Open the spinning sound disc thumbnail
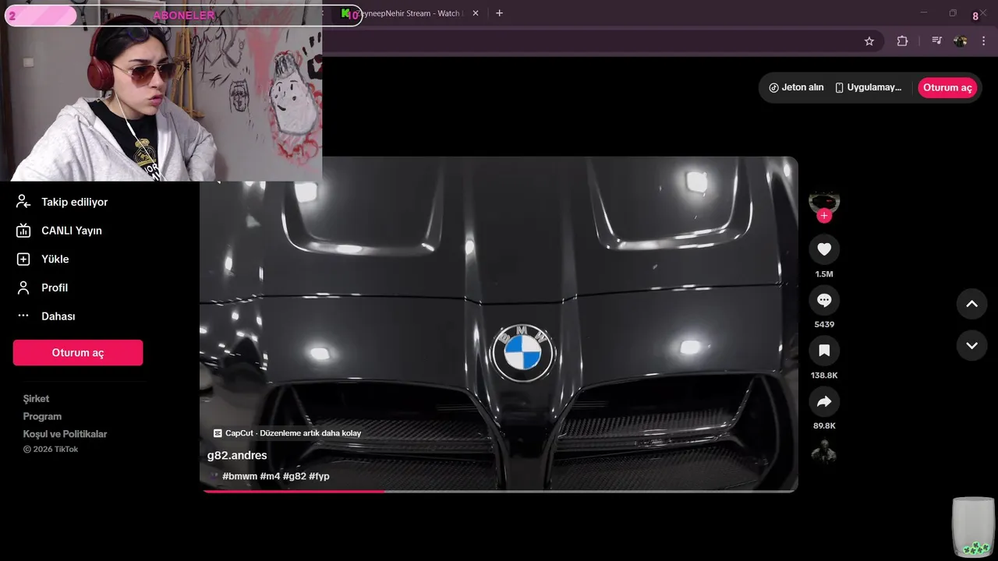 824,452
